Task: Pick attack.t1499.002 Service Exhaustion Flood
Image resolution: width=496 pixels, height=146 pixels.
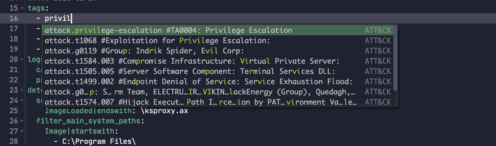Action: 198,81
